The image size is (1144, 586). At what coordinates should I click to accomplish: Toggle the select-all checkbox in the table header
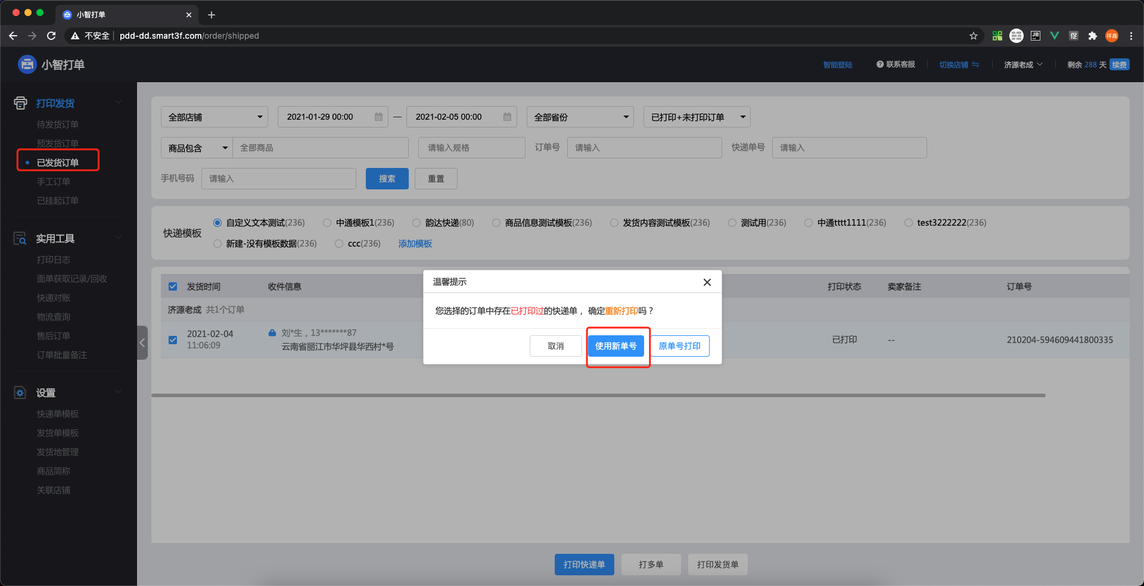[173, 286]
